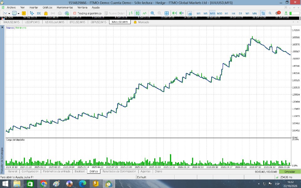Click the yellow dollar sign icon
Image resolution: width=301 pixels, height=188 pixels.
click(x=24, y=13)
